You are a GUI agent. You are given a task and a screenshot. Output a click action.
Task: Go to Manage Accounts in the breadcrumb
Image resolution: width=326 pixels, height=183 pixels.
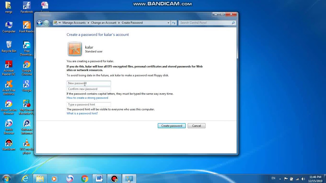pos(74,23)
